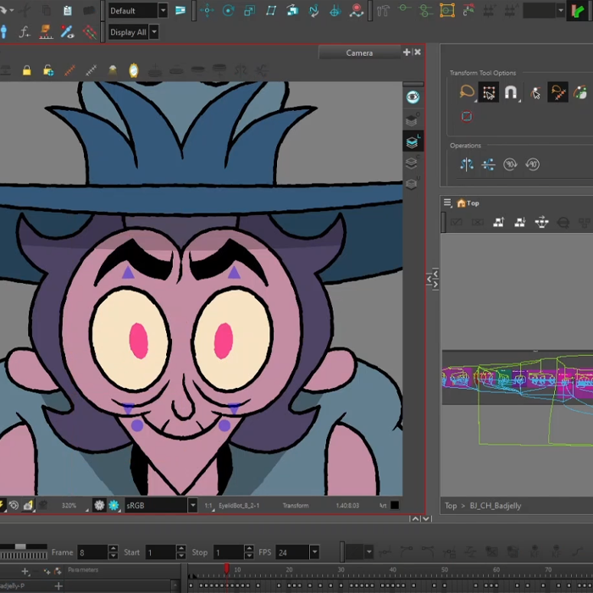Click the paste clipboard icon
Viewport: 593px width, 593px height.
point(68,10)
